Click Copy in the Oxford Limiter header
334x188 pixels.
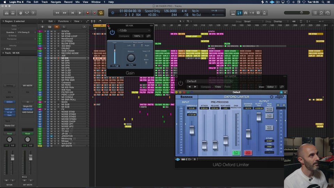[x=218, y=87]
